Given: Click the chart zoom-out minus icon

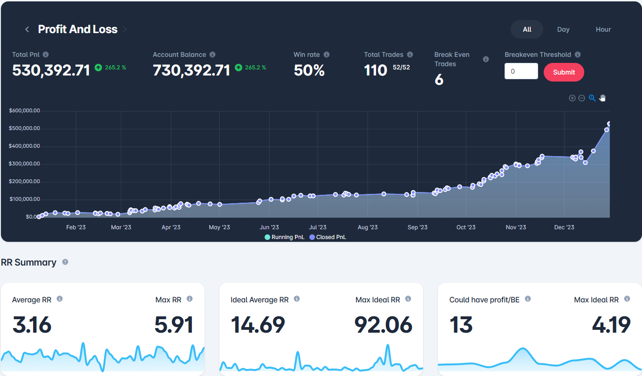Looking at the screenshot, I should tap(581, 98).
